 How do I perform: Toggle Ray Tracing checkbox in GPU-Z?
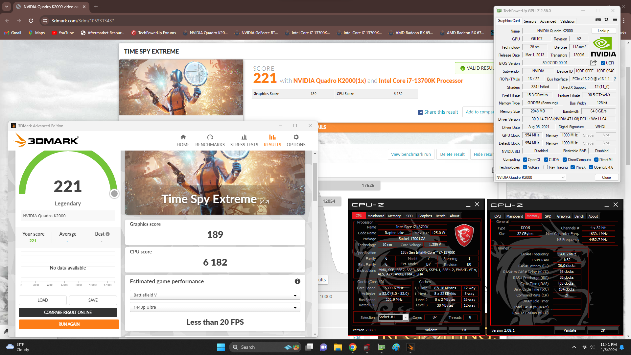tap(546, 167)
